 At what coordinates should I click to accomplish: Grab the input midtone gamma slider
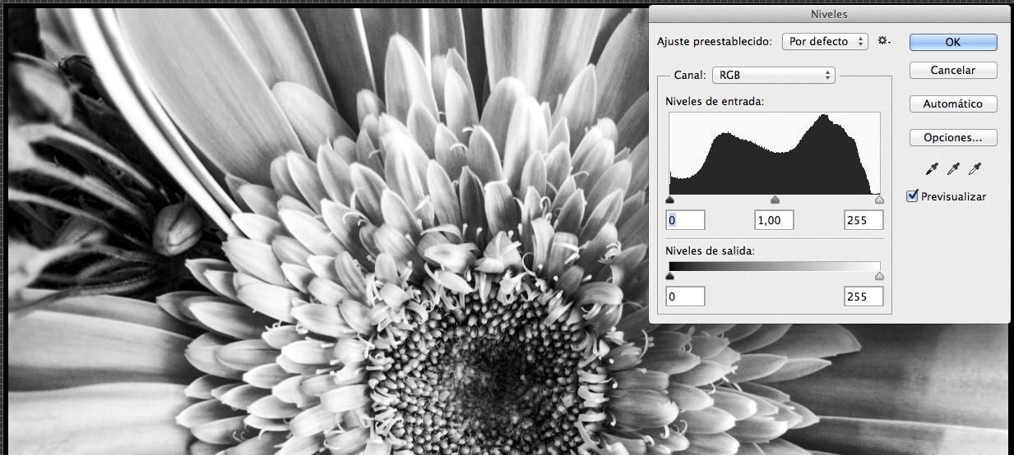coord(775,200)
